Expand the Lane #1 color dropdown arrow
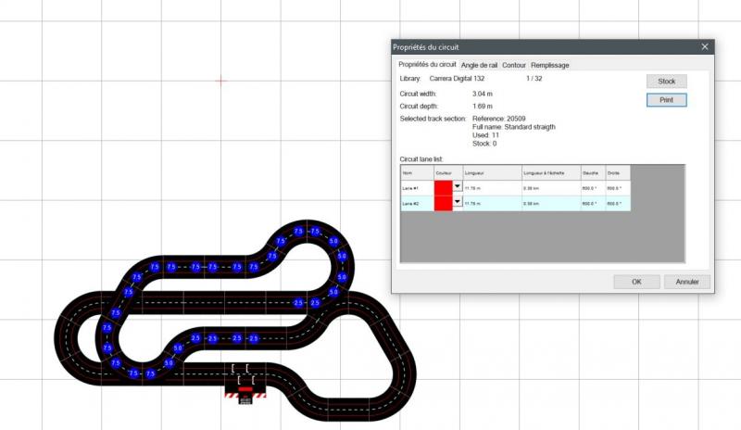 [457, 188]
